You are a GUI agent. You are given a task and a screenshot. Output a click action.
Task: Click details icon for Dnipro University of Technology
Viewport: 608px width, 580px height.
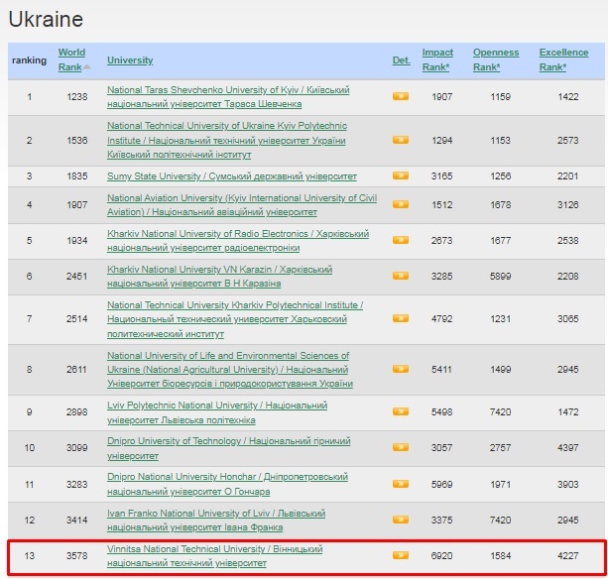tap(400, 447)
